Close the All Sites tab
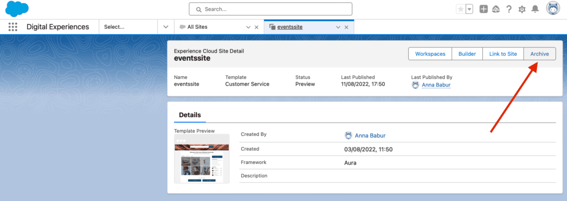 point(256,27)
